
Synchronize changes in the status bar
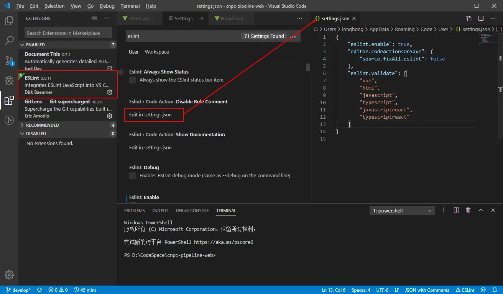point(39,290)
